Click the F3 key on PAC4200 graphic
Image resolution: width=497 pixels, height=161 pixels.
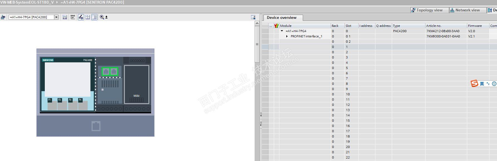click(70, 100)
